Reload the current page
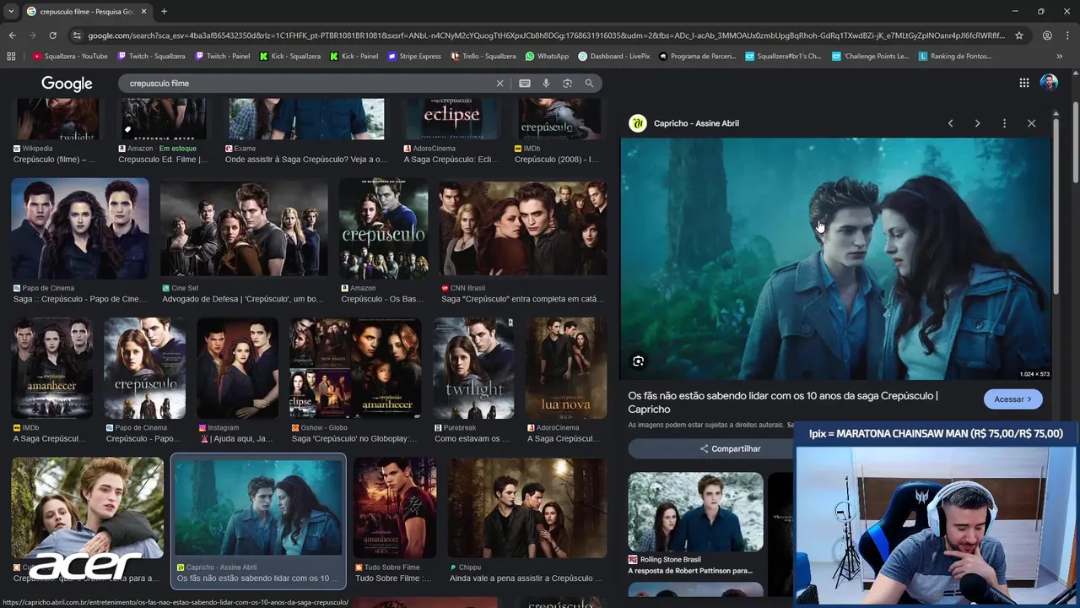The height and width of the screenshot is (608, 1080). pyautogui.click(x=52, y=35)
